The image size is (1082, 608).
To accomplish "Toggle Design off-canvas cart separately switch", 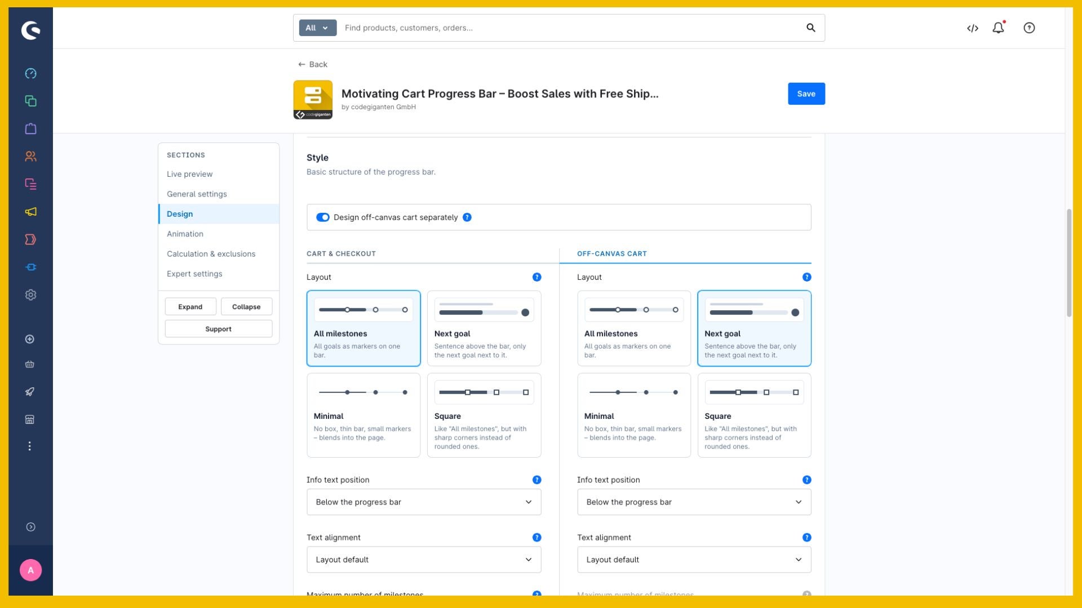I will (322, 217).
